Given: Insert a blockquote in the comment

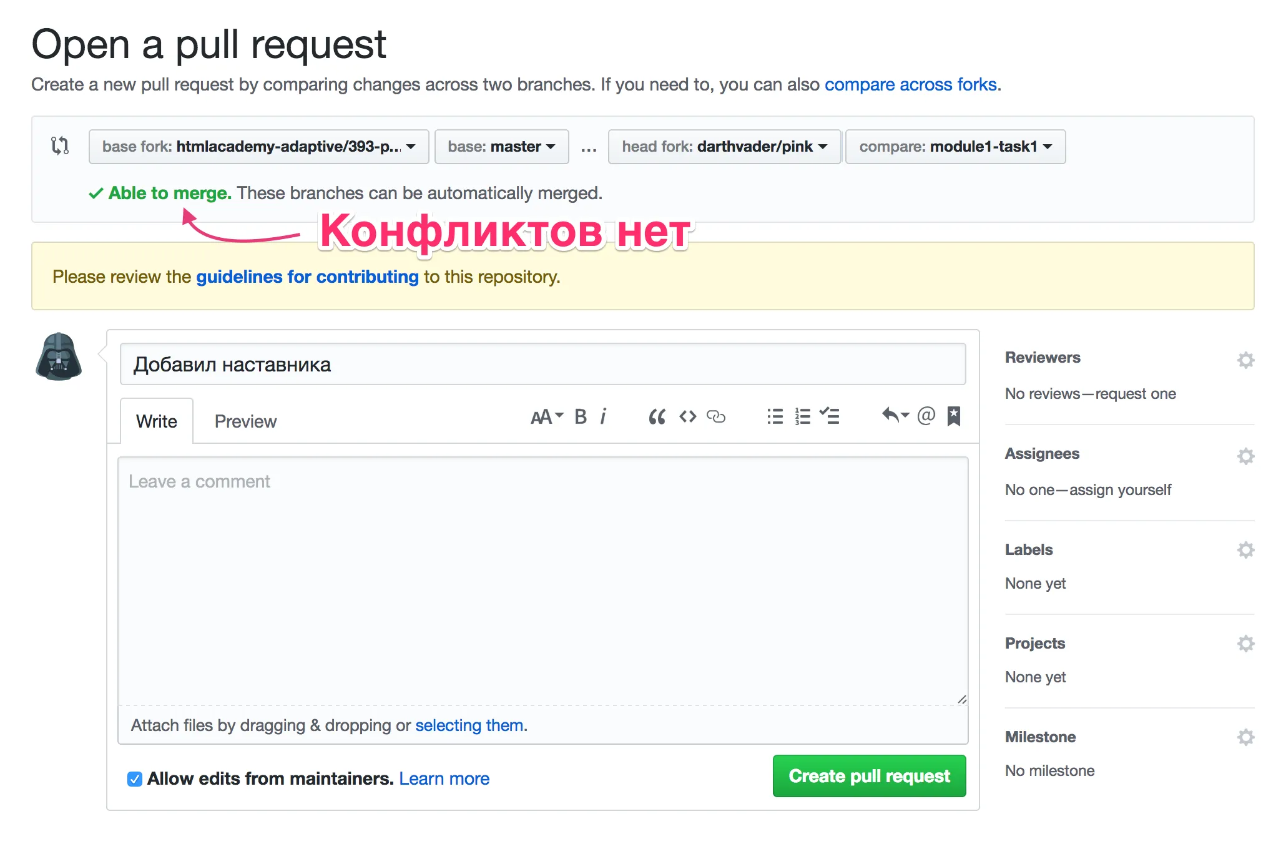Looking at the screenshot, I should 656,416.
